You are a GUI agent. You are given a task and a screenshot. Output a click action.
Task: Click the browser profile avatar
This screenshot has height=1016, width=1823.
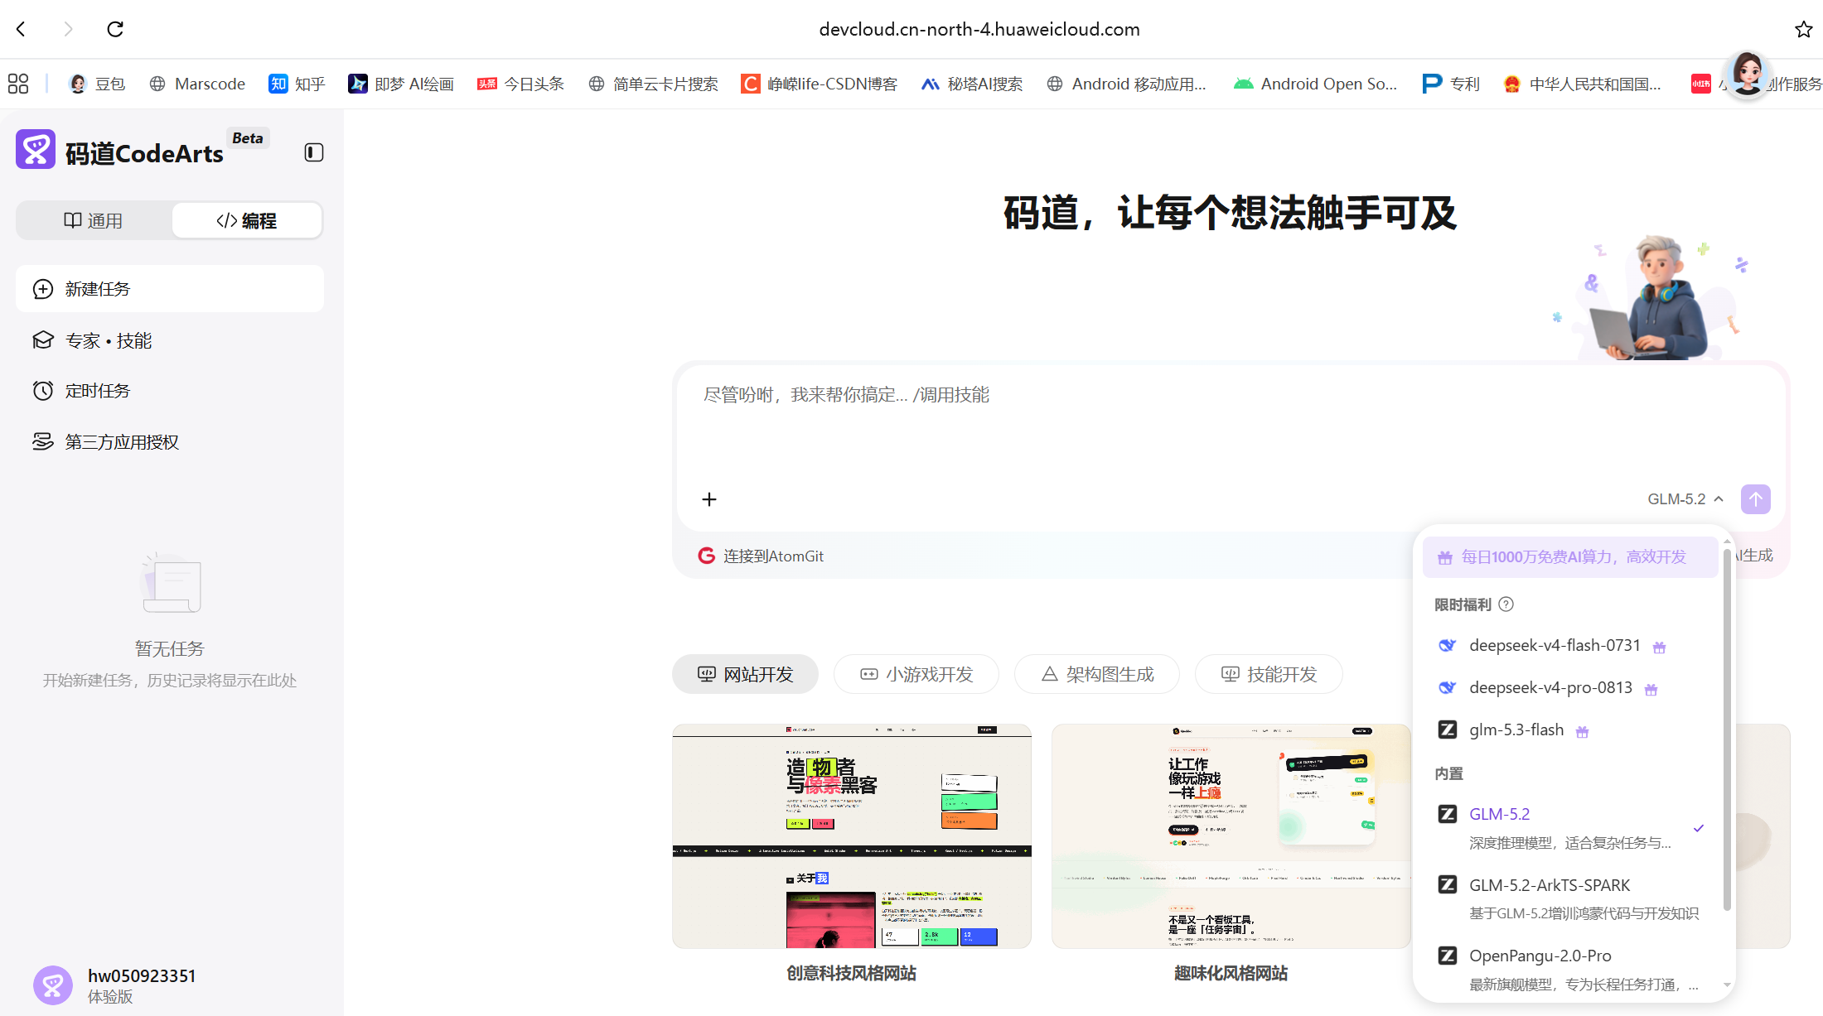coord(1748,75)
